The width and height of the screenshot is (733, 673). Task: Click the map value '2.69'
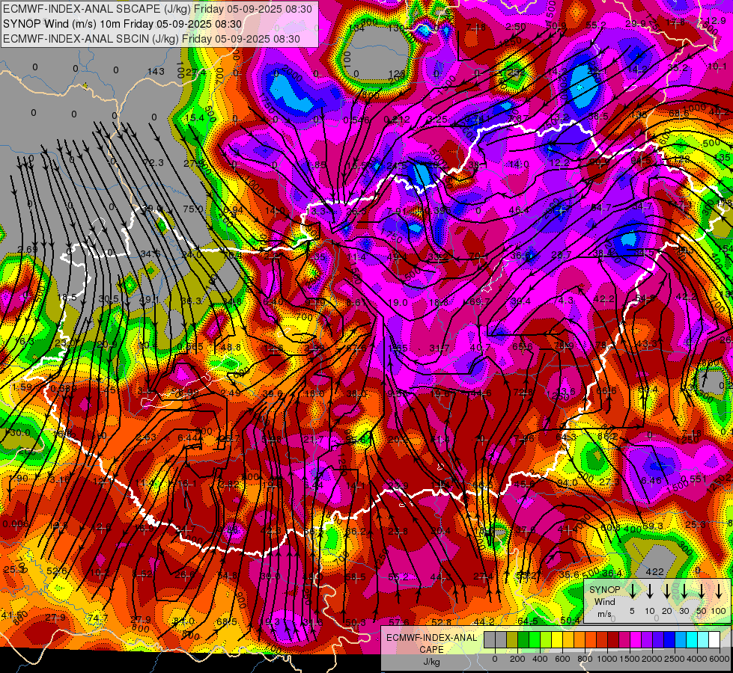[x=28, y=250]
